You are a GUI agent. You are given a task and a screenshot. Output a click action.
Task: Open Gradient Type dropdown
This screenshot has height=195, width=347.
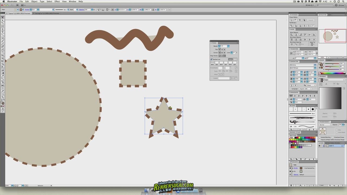coord(336,80)
